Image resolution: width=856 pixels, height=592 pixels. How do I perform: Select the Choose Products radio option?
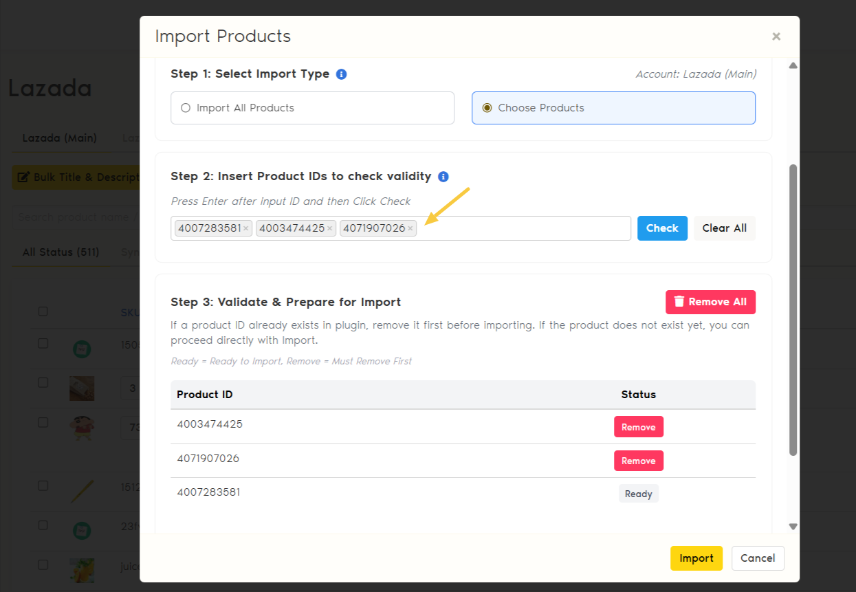(487, 108)
